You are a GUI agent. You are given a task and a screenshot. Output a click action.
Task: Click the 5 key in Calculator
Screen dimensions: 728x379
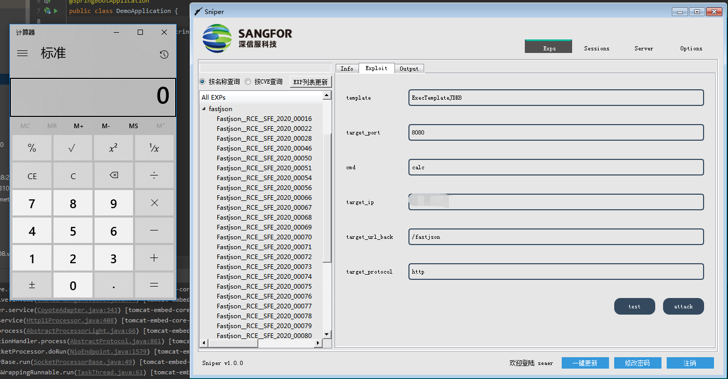pyautogui.click(x=73, y=231)
